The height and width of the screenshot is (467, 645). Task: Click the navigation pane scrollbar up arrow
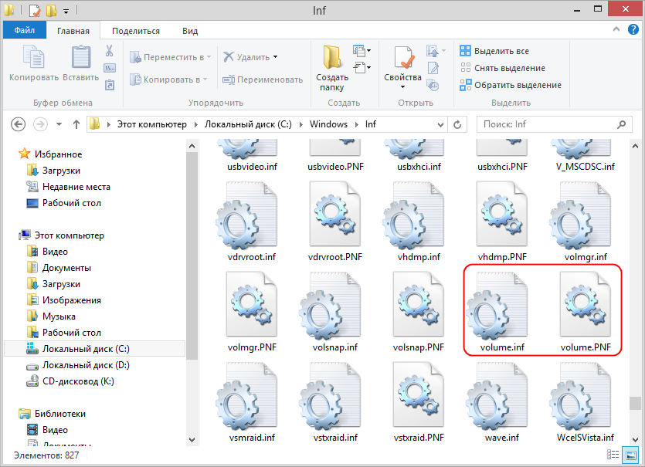(x=192, y=146)
